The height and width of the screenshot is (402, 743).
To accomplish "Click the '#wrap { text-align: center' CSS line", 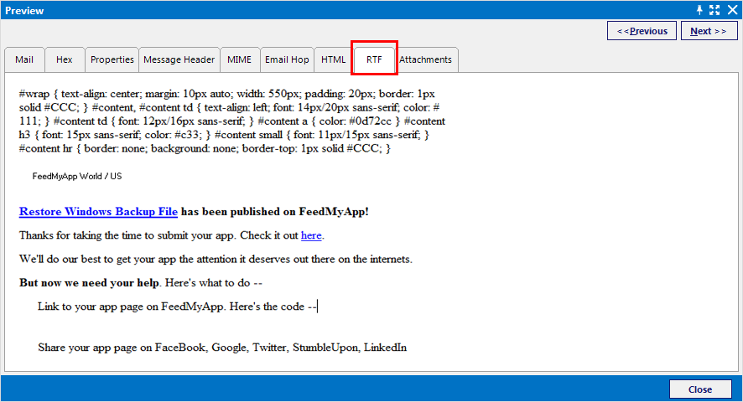I will click(x=227, y=94).
